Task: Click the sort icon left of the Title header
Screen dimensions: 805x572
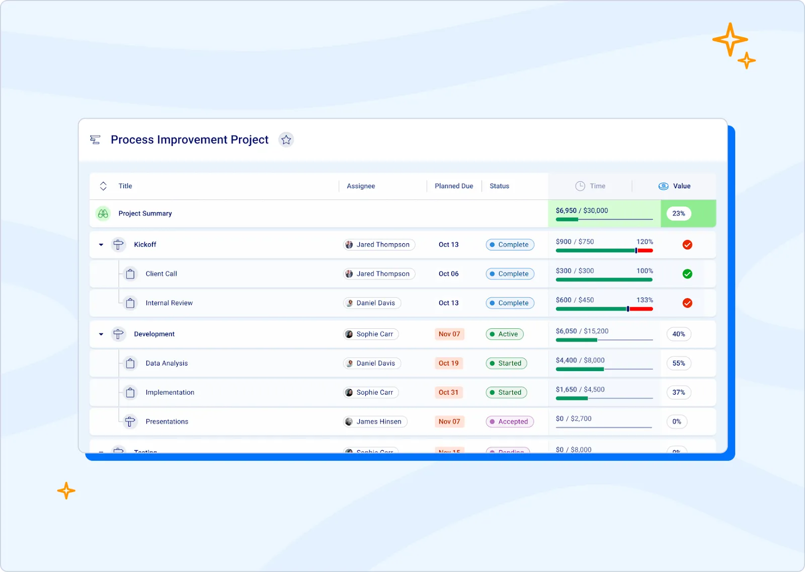Action: [103, 186]
